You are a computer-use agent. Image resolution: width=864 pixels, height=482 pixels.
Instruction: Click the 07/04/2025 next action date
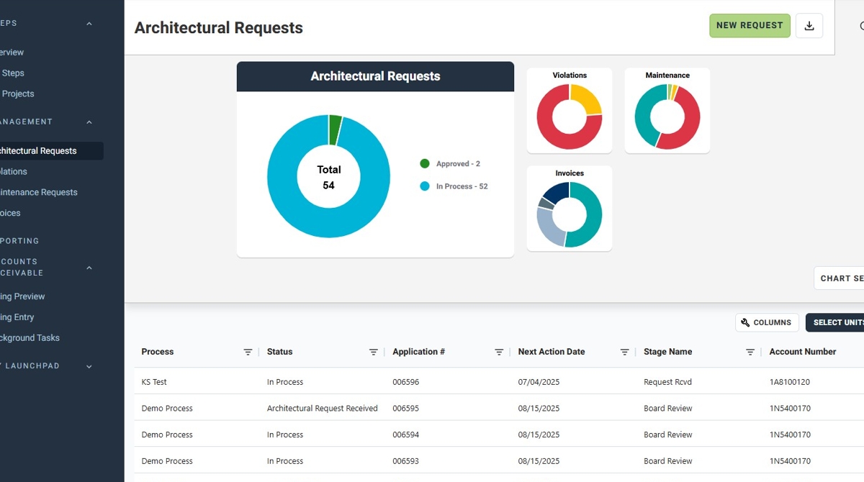pos(539,383)
